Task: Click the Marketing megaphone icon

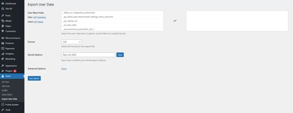Action: [3, 59]
